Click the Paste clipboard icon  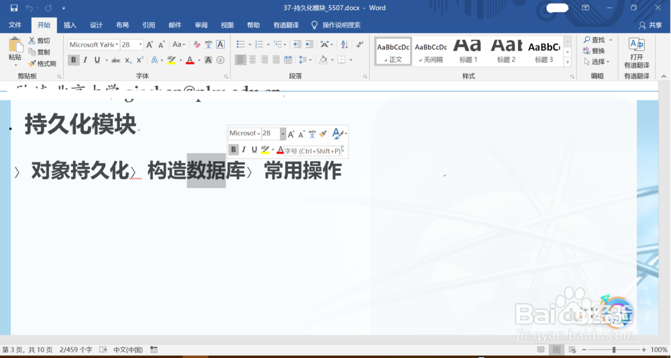[15, 45]
